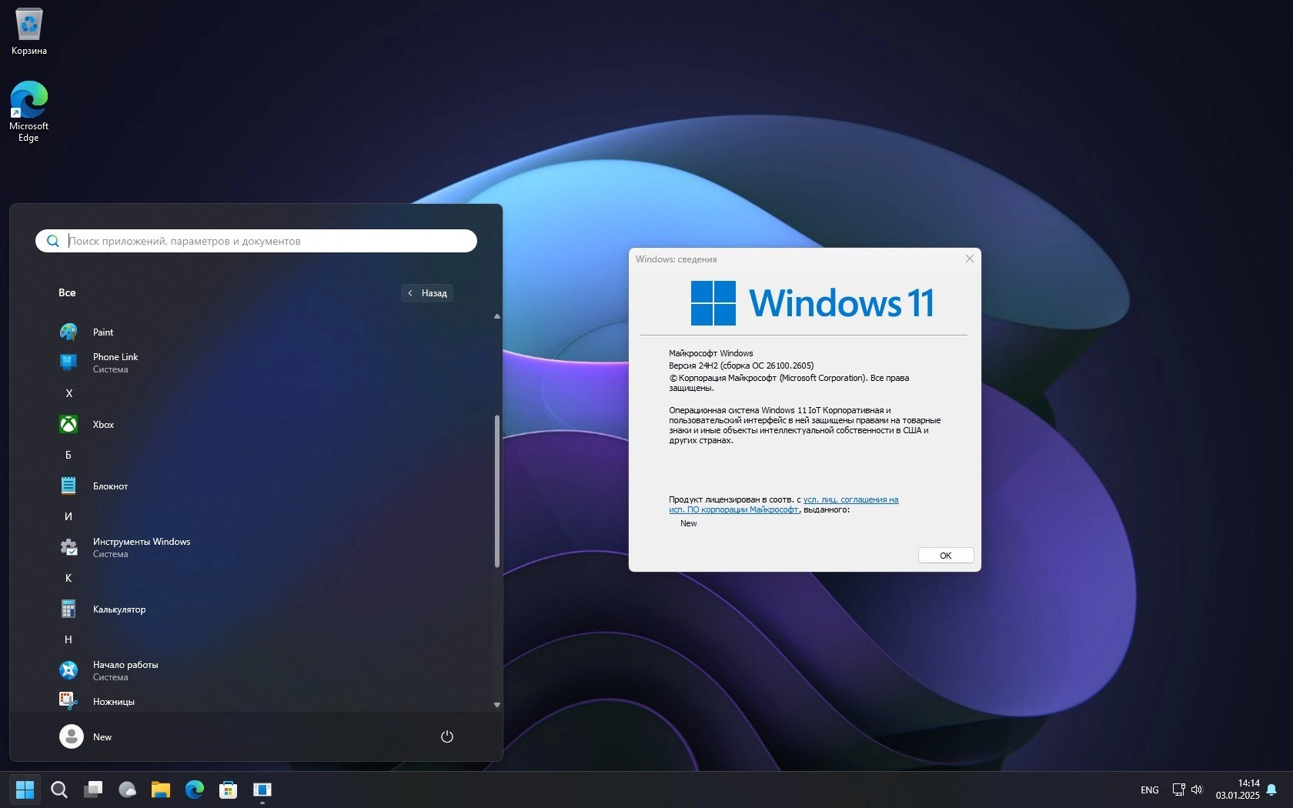Open File Explorer from the taskbar
Viewport: 1293px width, 808px height.
pyautogui.click(x=161, y=790)
